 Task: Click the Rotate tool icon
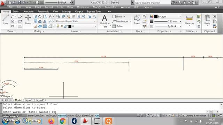(x=40, y=17)
